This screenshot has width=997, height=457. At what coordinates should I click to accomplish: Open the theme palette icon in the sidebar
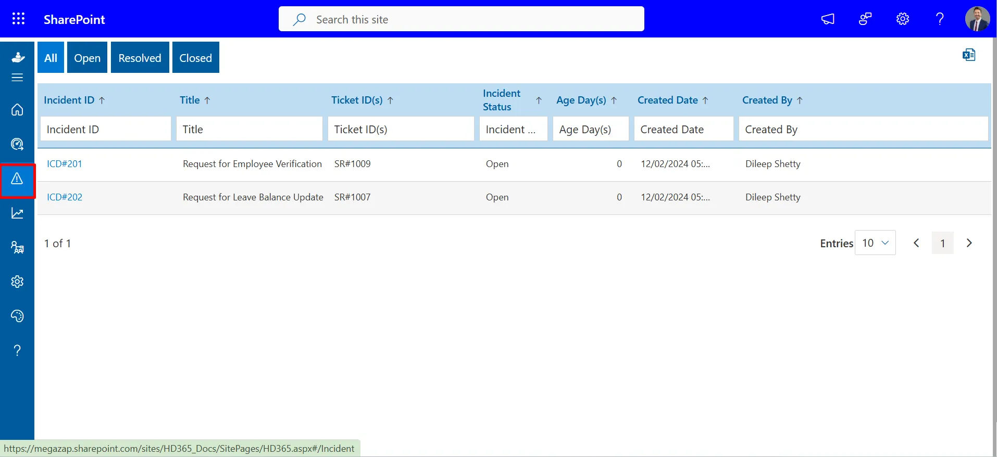point(17,316)
